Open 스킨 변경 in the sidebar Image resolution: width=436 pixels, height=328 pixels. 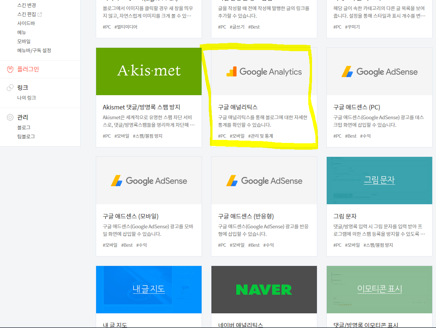pyautogui.click(x=26, y=5)
